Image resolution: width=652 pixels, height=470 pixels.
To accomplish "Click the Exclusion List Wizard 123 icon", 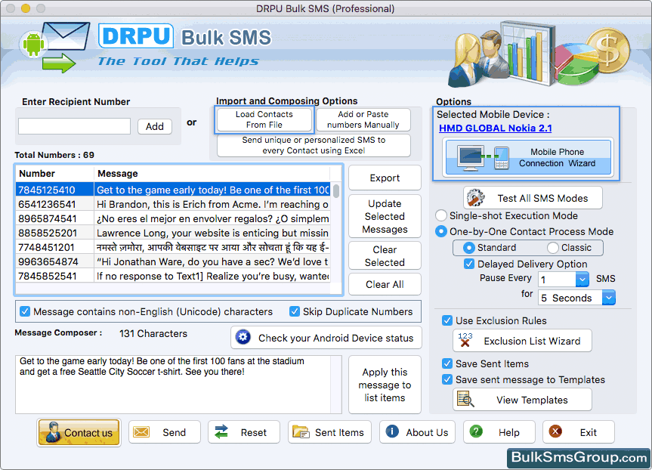I will (x=465, y=340).
